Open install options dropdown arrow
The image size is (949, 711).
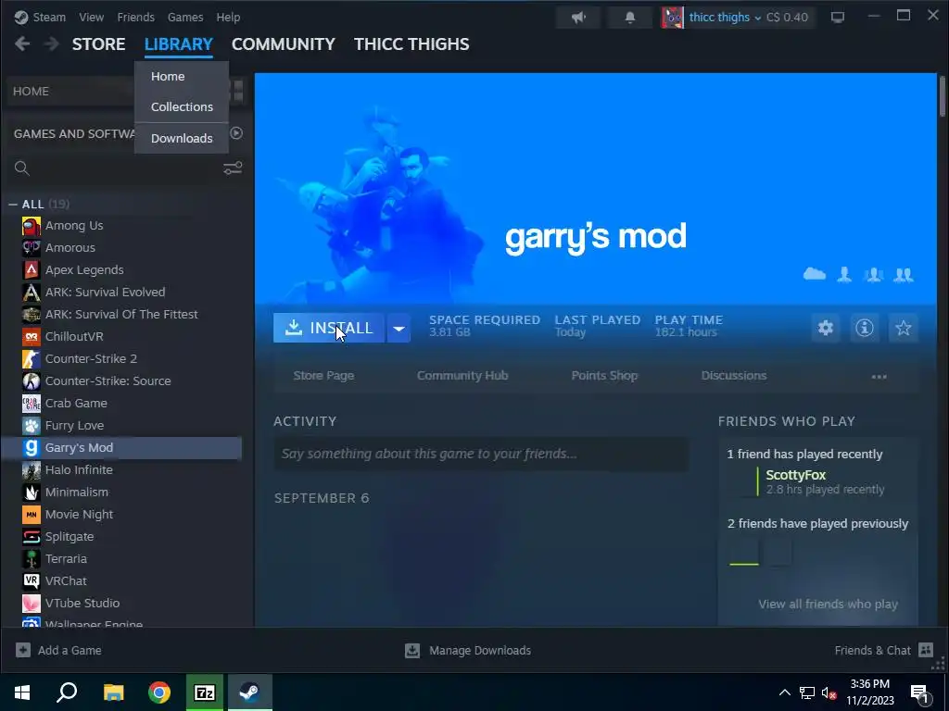pyautogui.click(x=399, y=329)
